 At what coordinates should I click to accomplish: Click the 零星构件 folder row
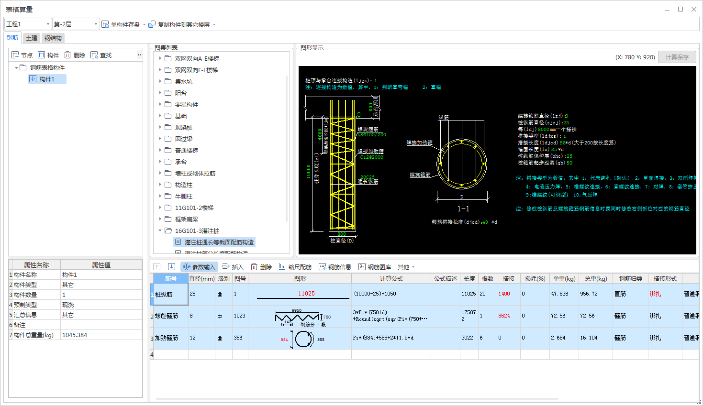click(x=186, y=104)
